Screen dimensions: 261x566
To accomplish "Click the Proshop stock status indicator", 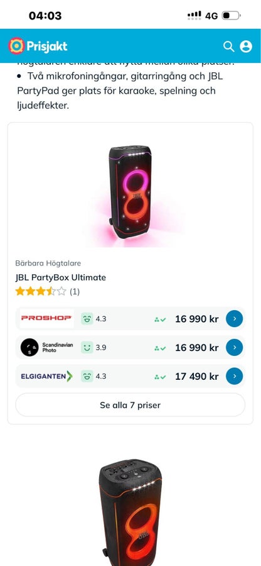I will pos(160,319).
